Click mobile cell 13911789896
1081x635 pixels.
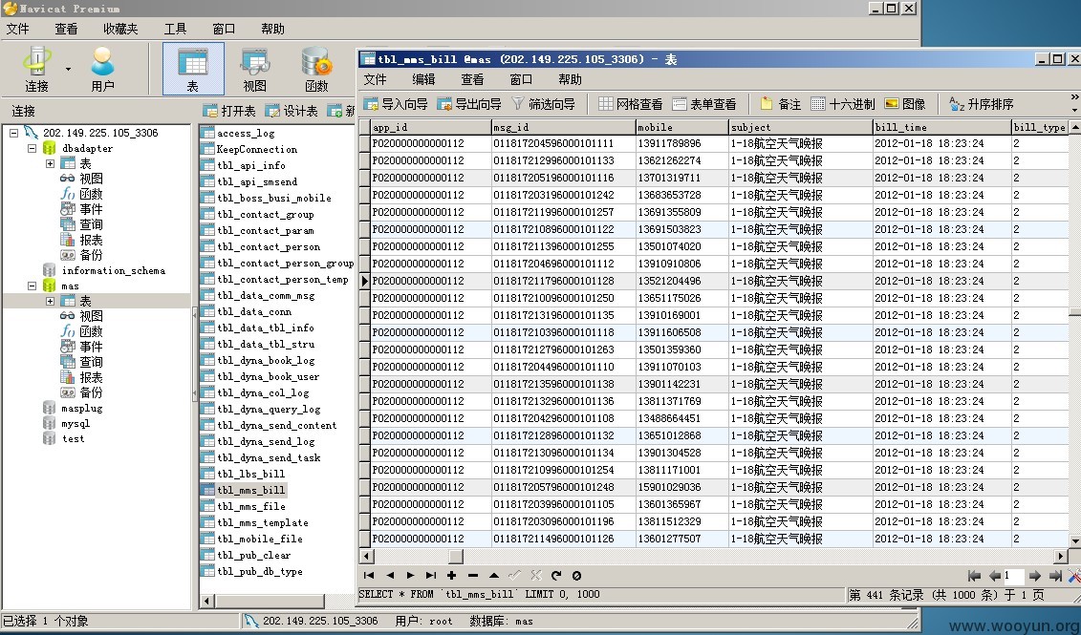click(x=681, y=143)
